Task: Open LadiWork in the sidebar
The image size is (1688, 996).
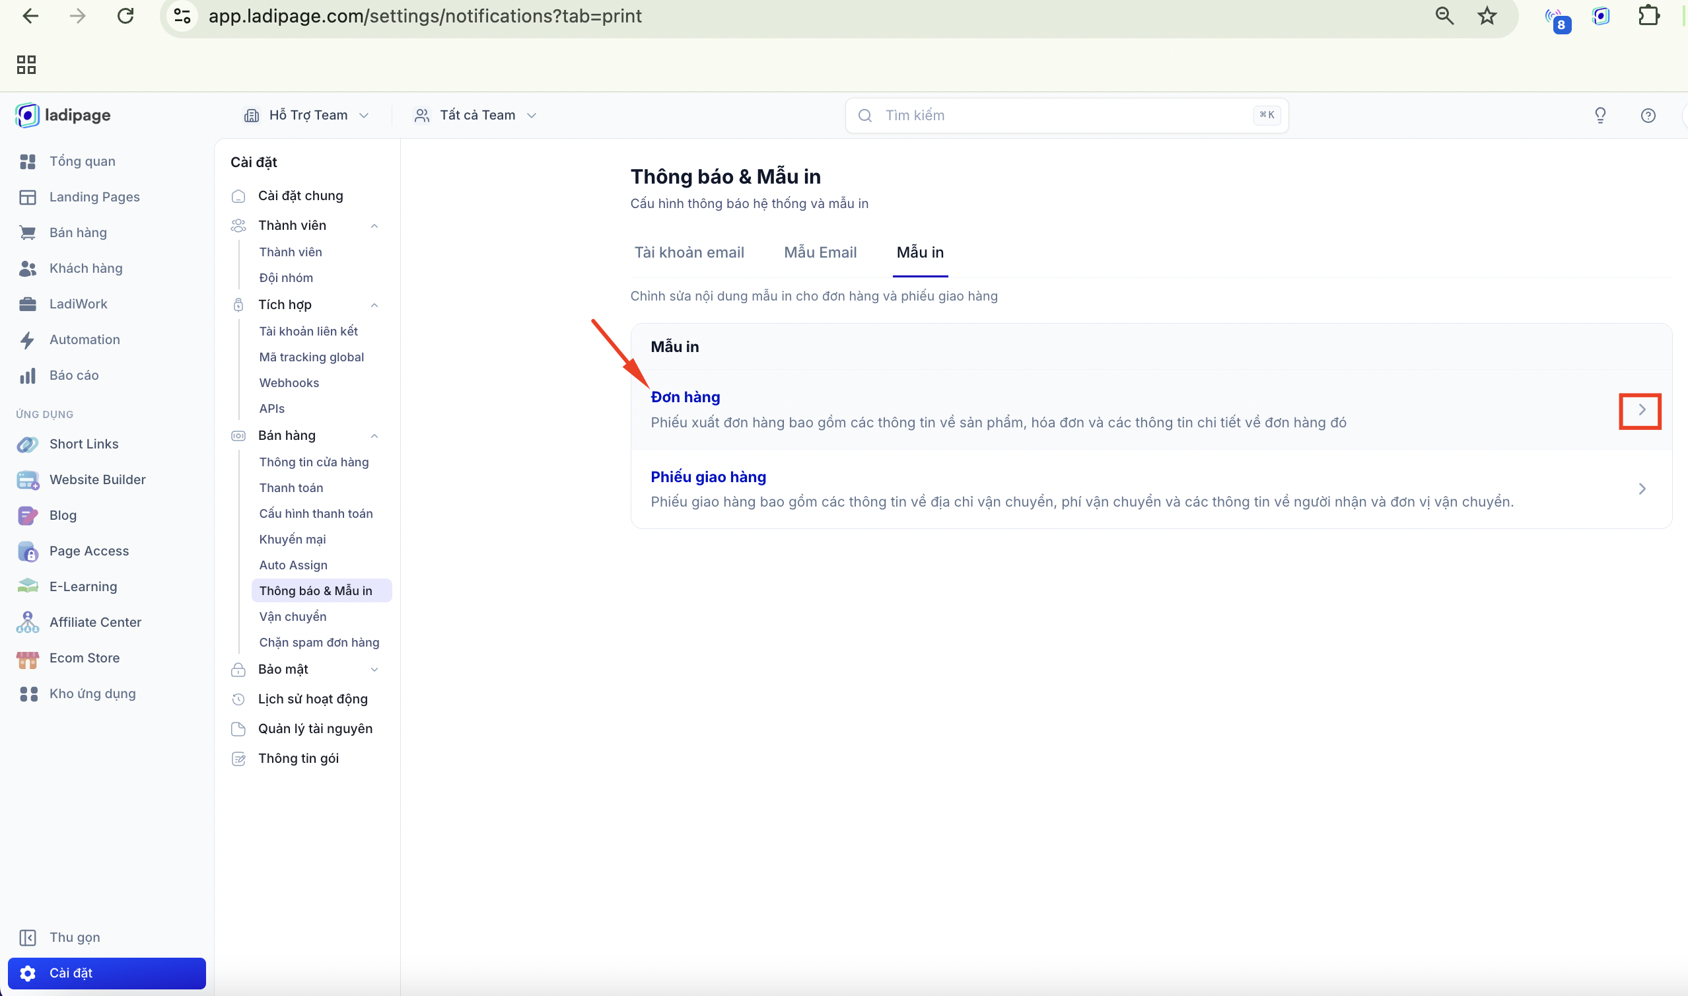Action: click(x=78, y=303)
